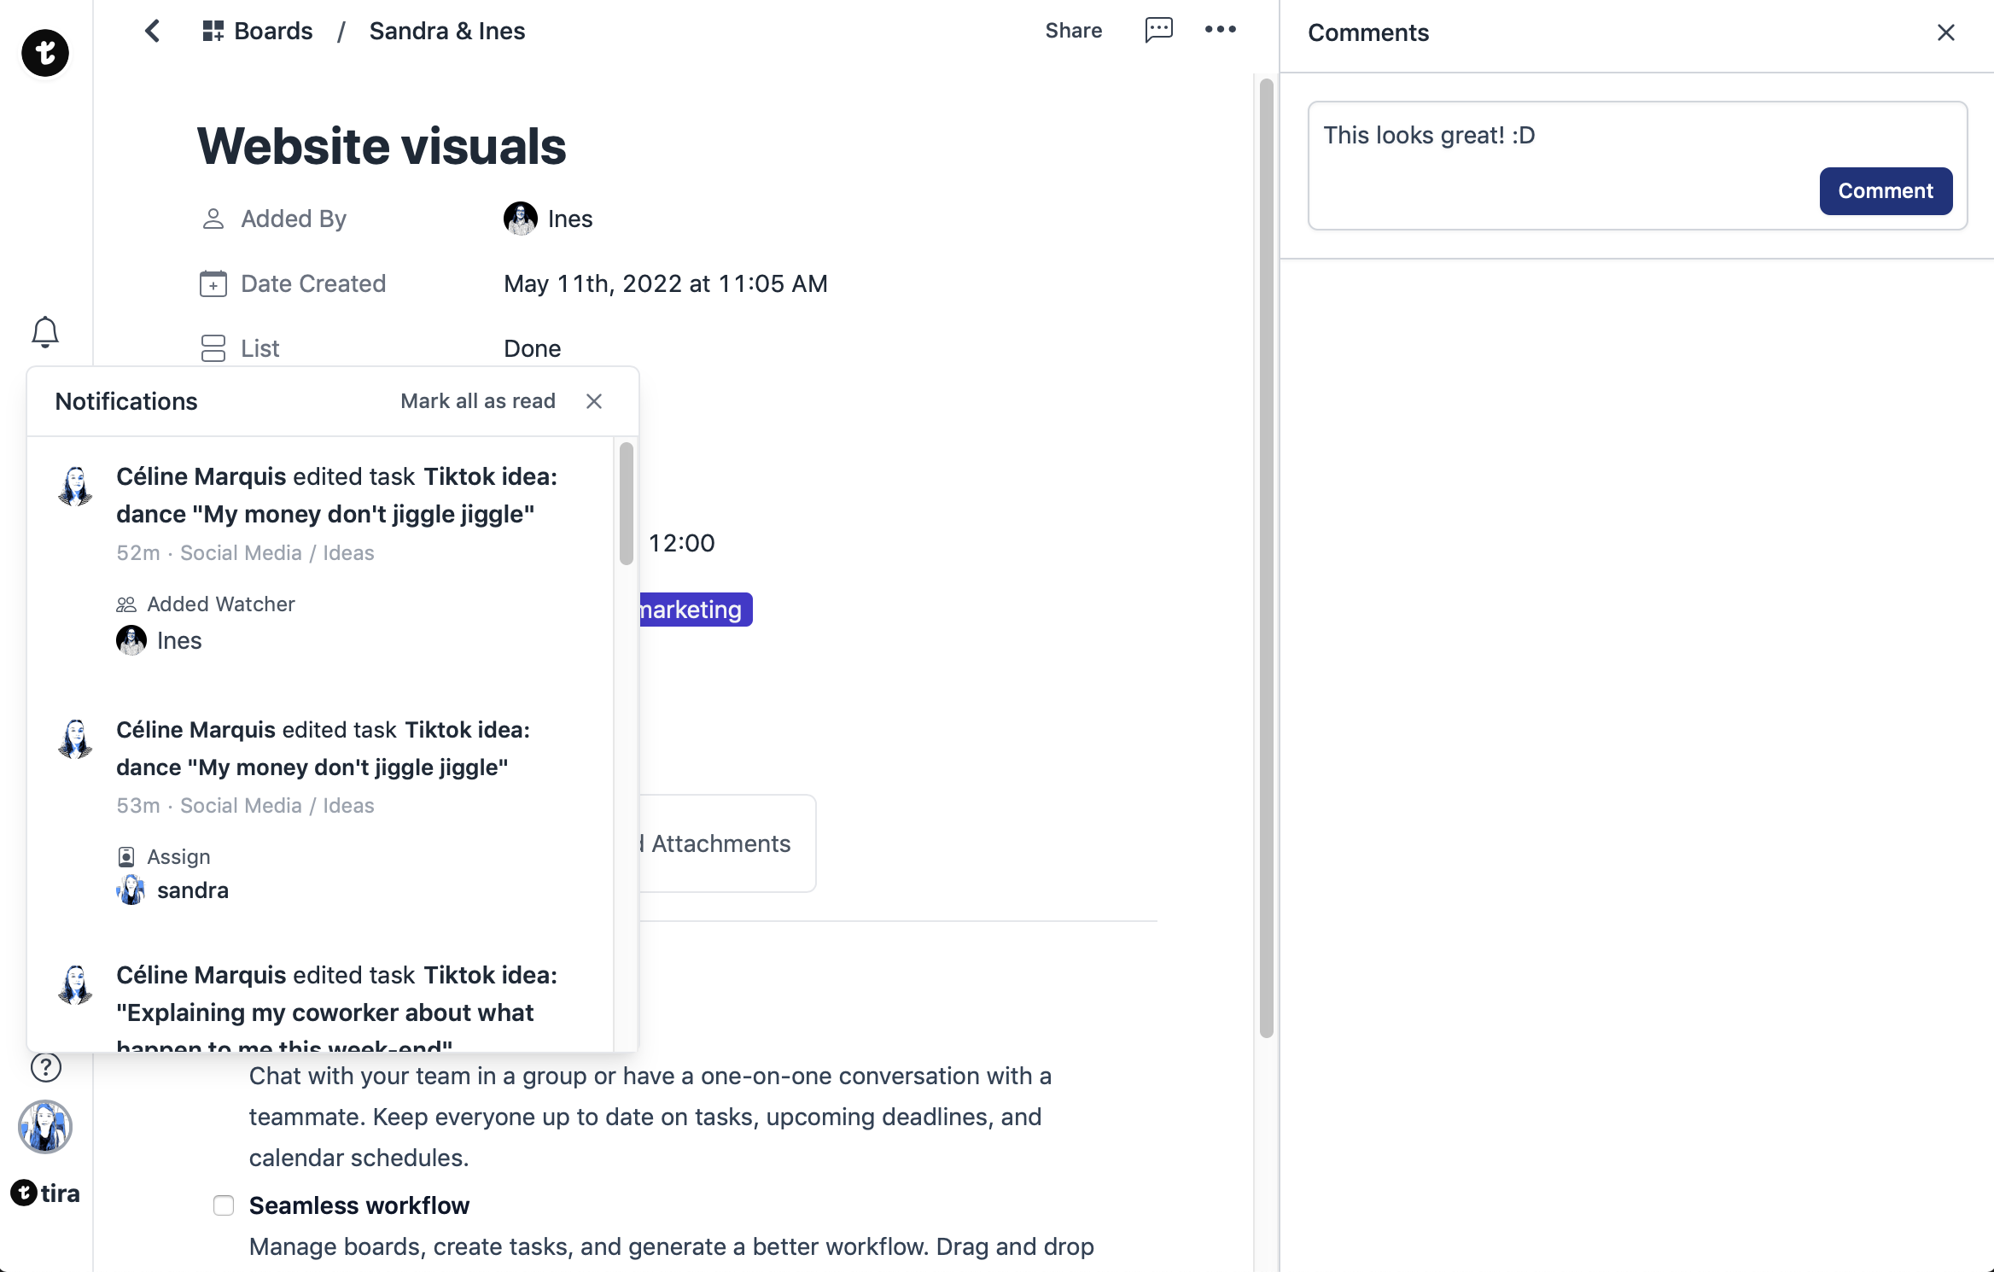Check the Seamless workflow checkbox

click(224, 1205)
